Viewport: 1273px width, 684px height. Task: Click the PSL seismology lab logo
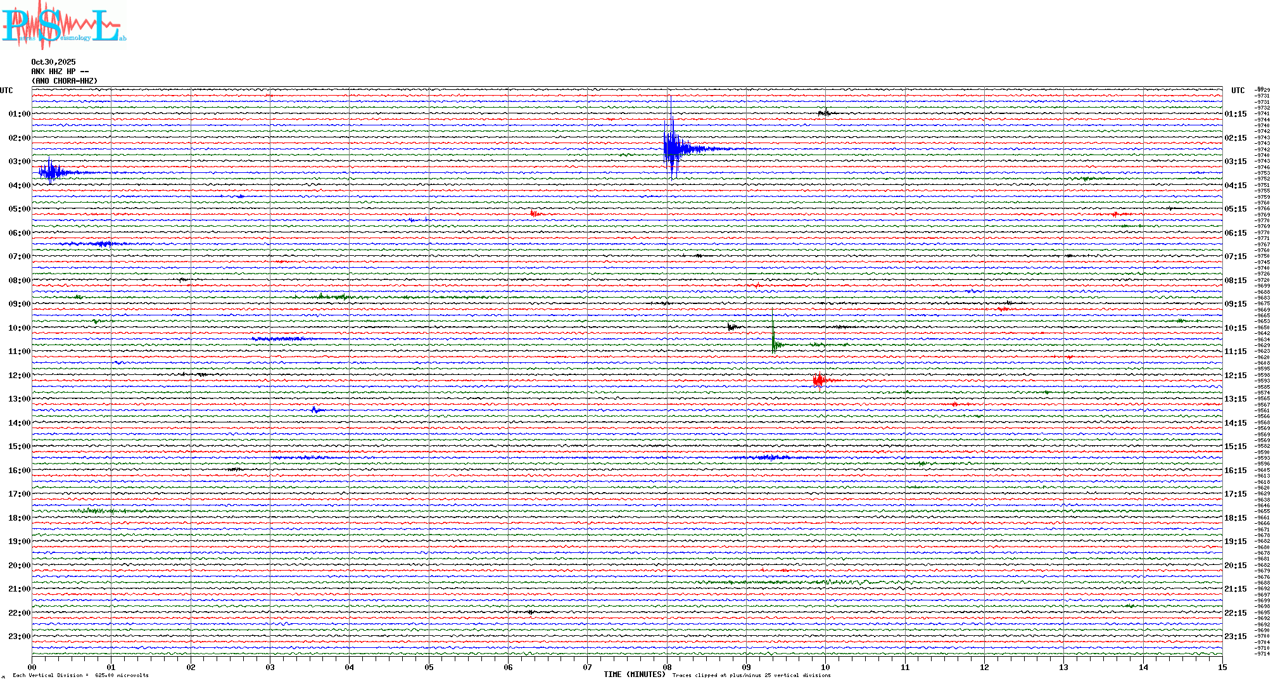tap(63, 25)
